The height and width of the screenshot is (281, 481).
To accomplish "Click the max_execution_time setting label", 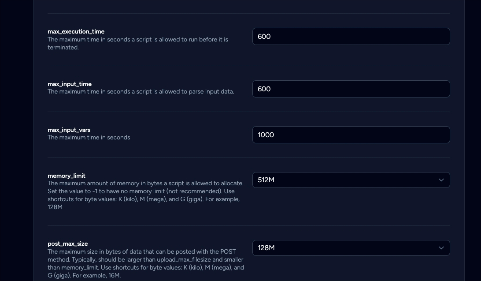I will click(76, 32).
